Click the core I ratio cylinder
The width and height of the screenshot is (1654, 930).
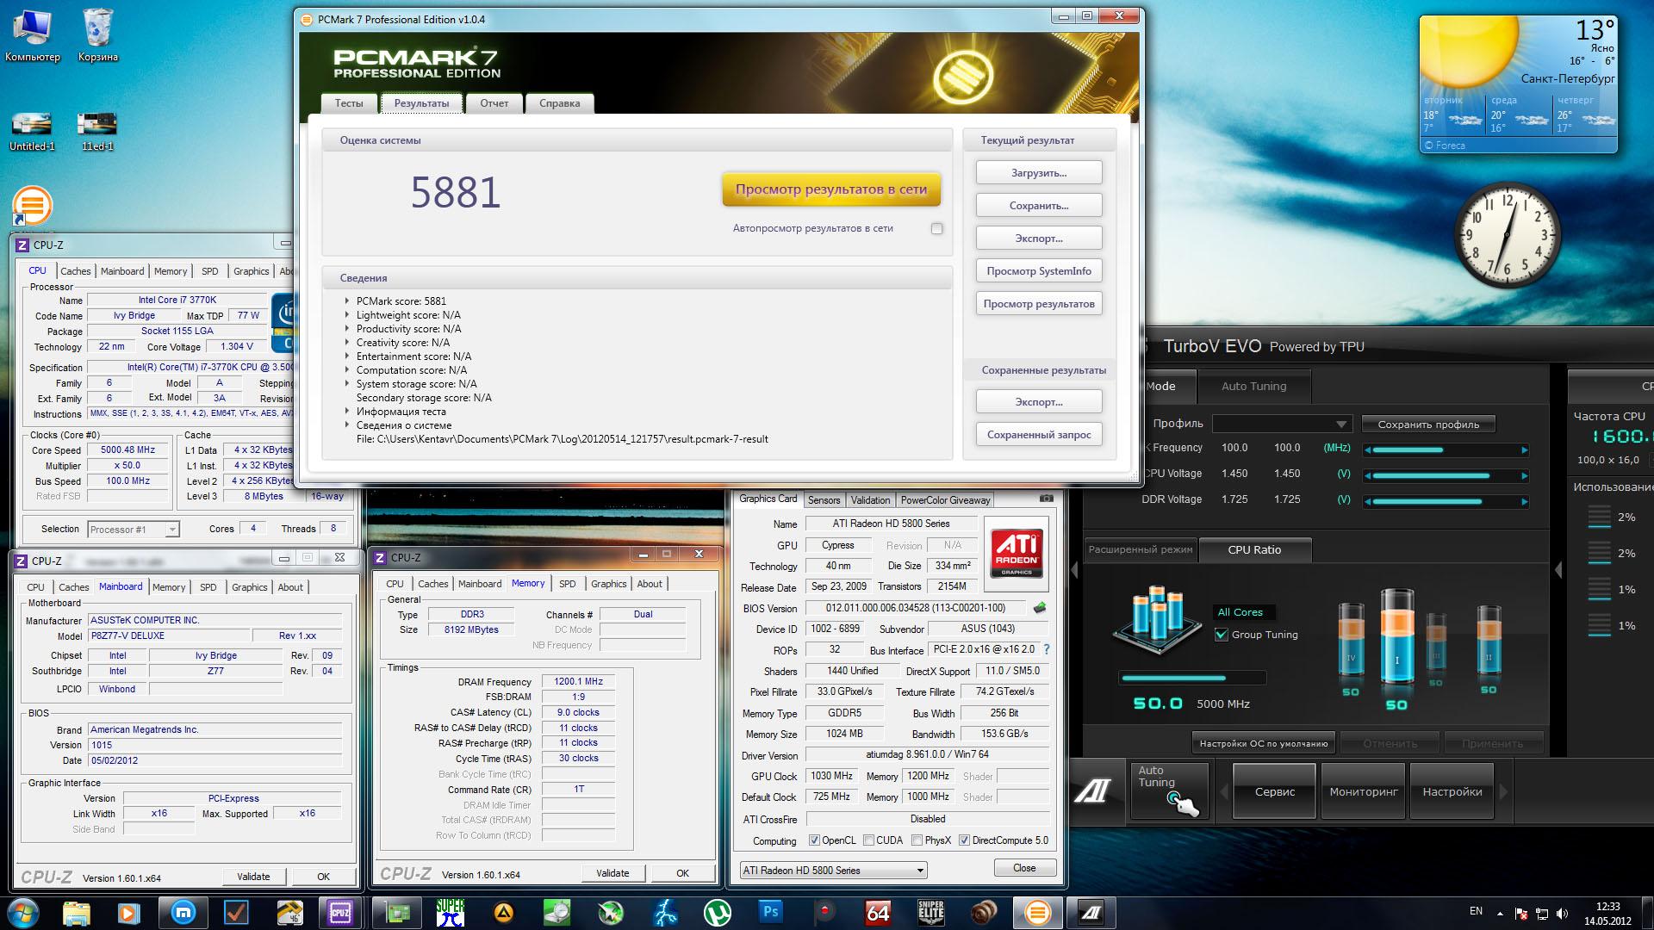(x=1396, y=636)
